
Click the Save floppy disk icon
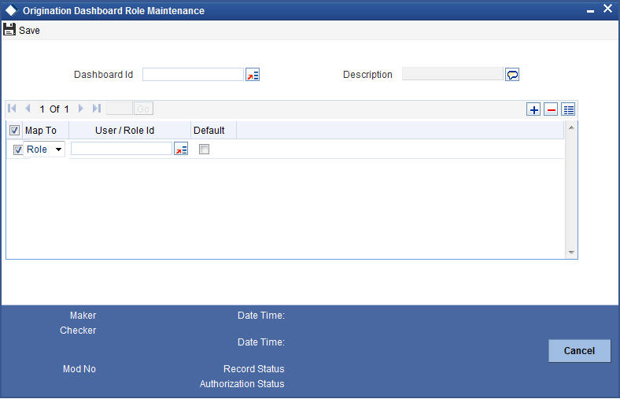pos(9,30)
